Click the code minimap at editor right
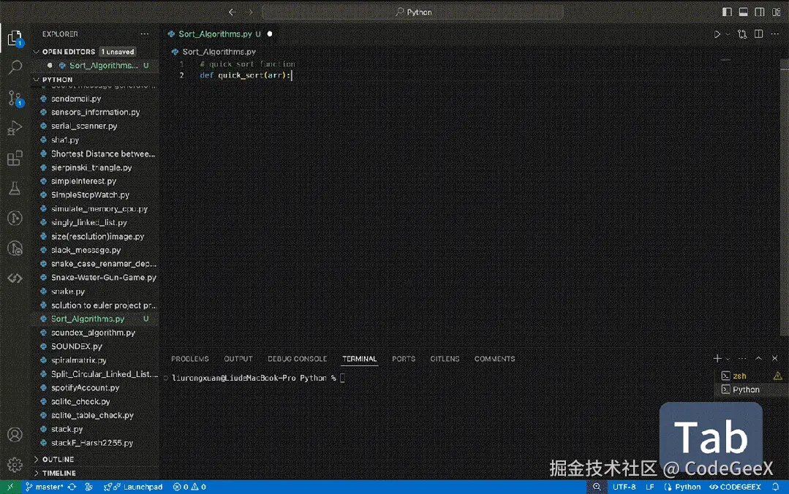 tap(726, 61)
